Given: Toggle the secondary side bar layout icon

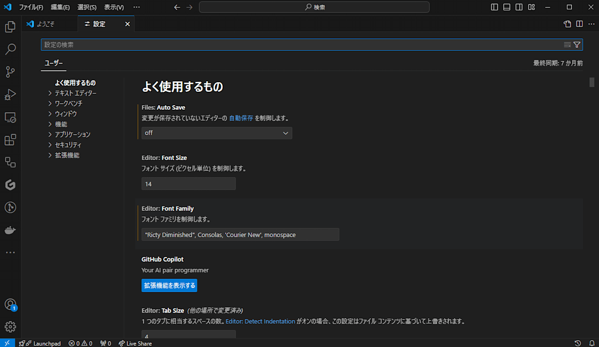Looking at the screenshot, I should click(519, 7).
